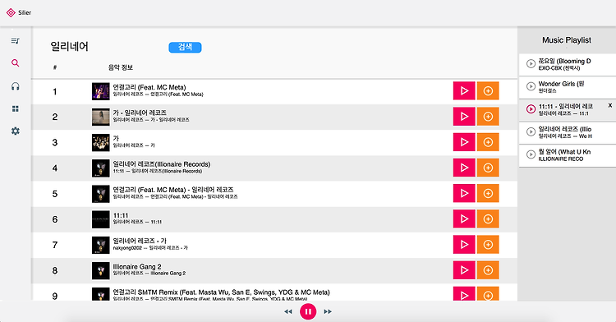Click the blue 검색 search button
The height and width of the screenshot is (322, 616).
(185, 47)
